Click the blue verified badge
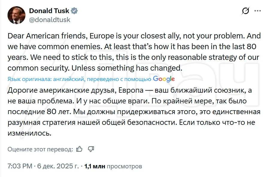 point(75,11)
